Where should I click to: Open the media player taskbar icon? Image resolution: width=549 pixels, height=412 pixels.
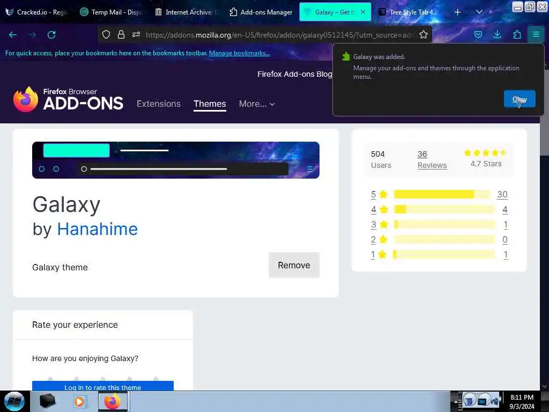click(79, 402)
